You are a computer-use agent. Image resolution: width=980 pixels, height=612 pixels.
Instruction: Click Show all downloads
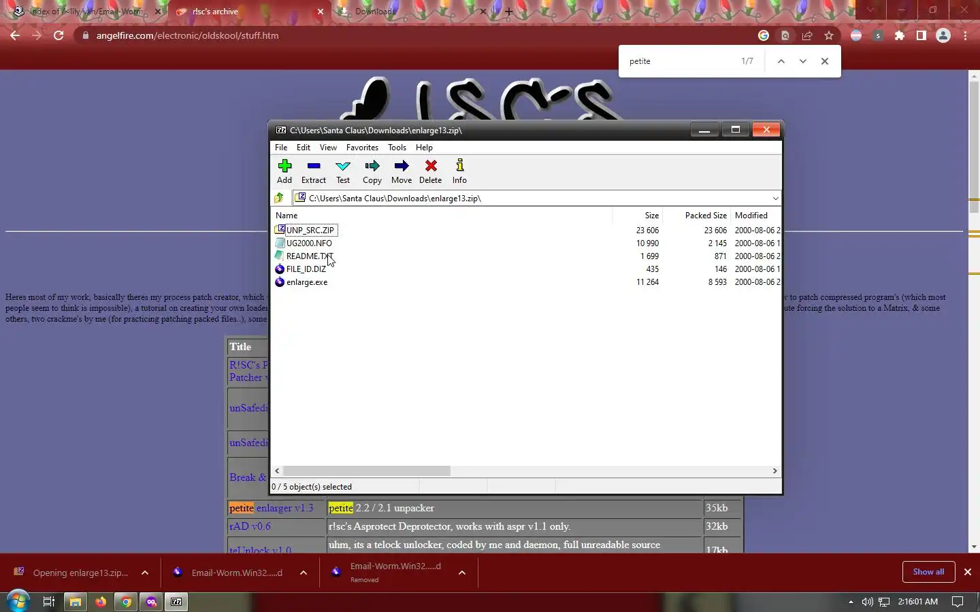(928, 572)
